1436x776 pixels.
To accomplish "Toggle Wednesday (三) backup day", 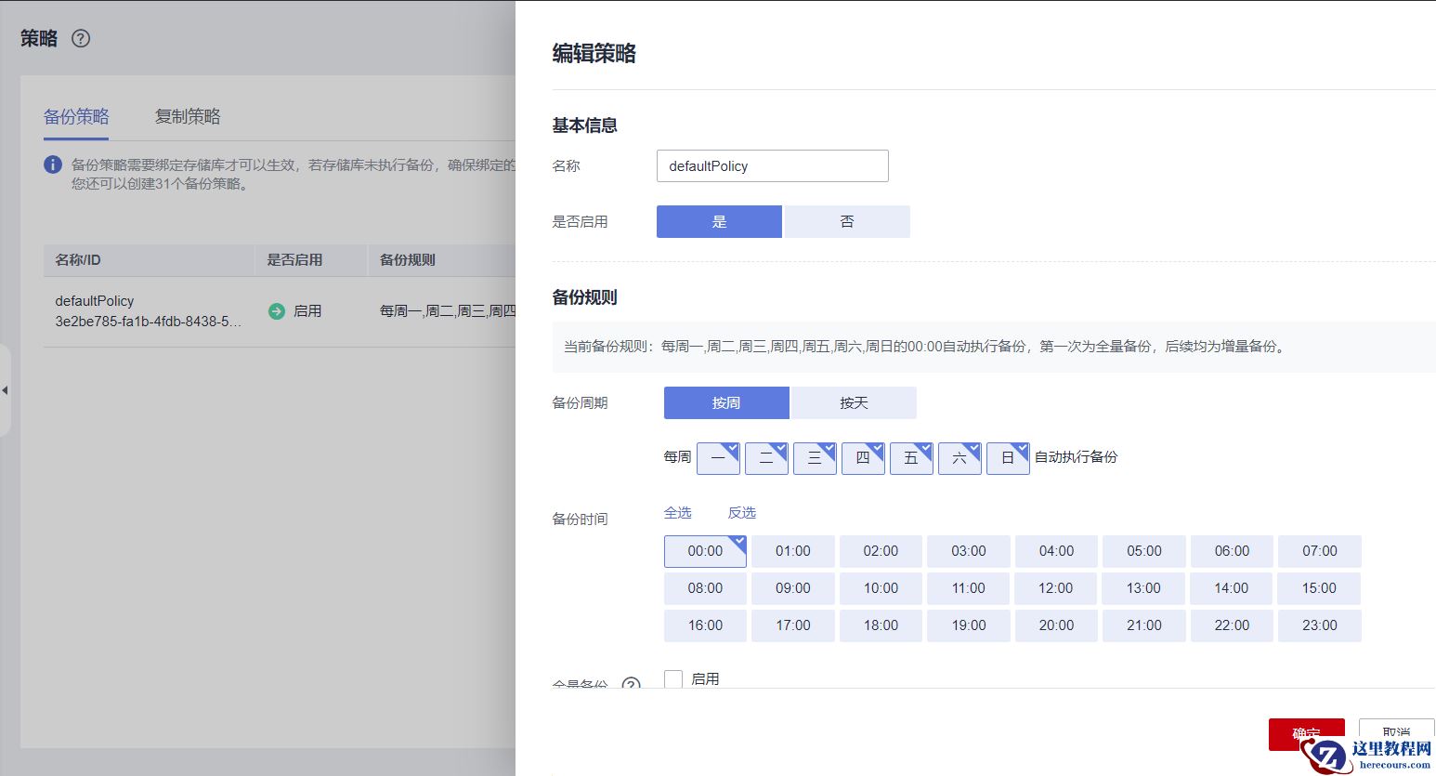I will tap(815, 458).
